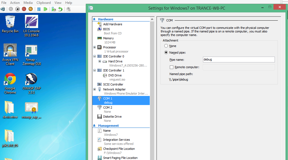The height and width of the screenshot is (160, 288).
Task: Collapse the IDE Controller 1 node
Action: [94, 70]
